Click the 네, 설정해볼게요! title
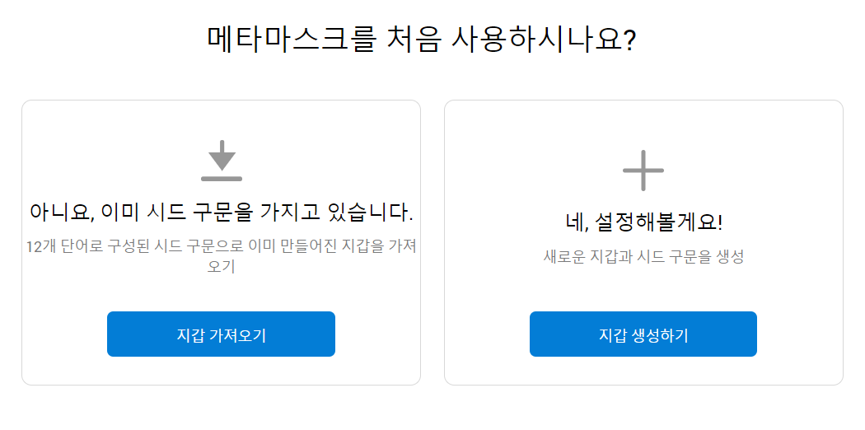The height and width of the screenshot is (430, 865). [x=643, y=222]
